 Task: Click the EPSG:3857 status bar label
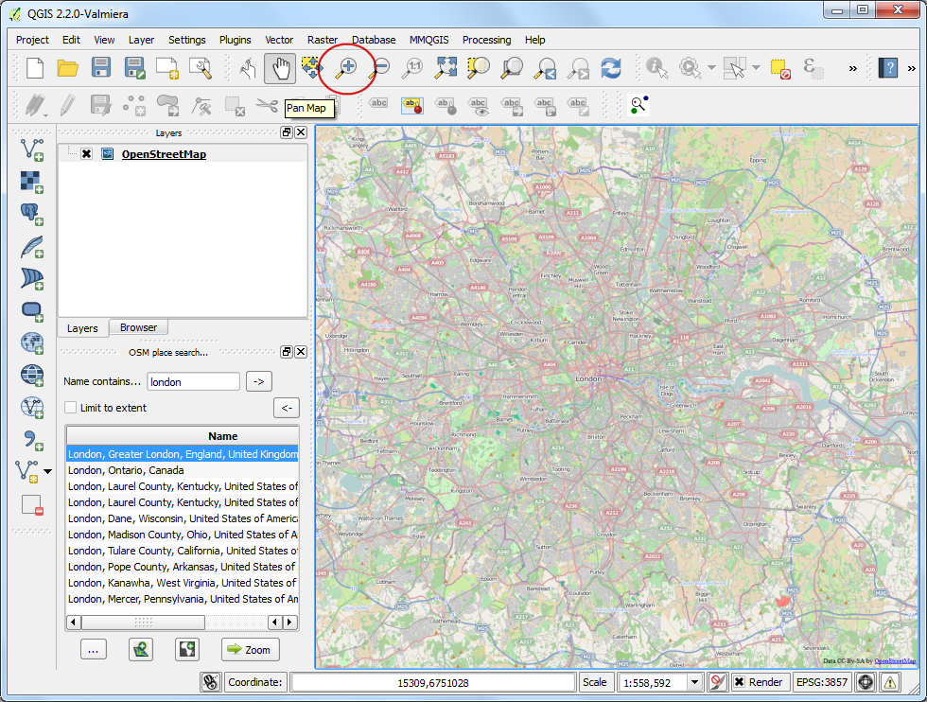tap(822, 682)
